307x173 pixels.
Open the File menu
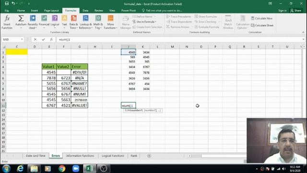[x=7, y=11]
